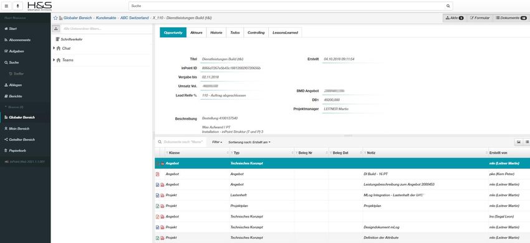Switch to the LessonsLearned tab
This screenshot has height=243, width=530.
[x=286, y=32]
